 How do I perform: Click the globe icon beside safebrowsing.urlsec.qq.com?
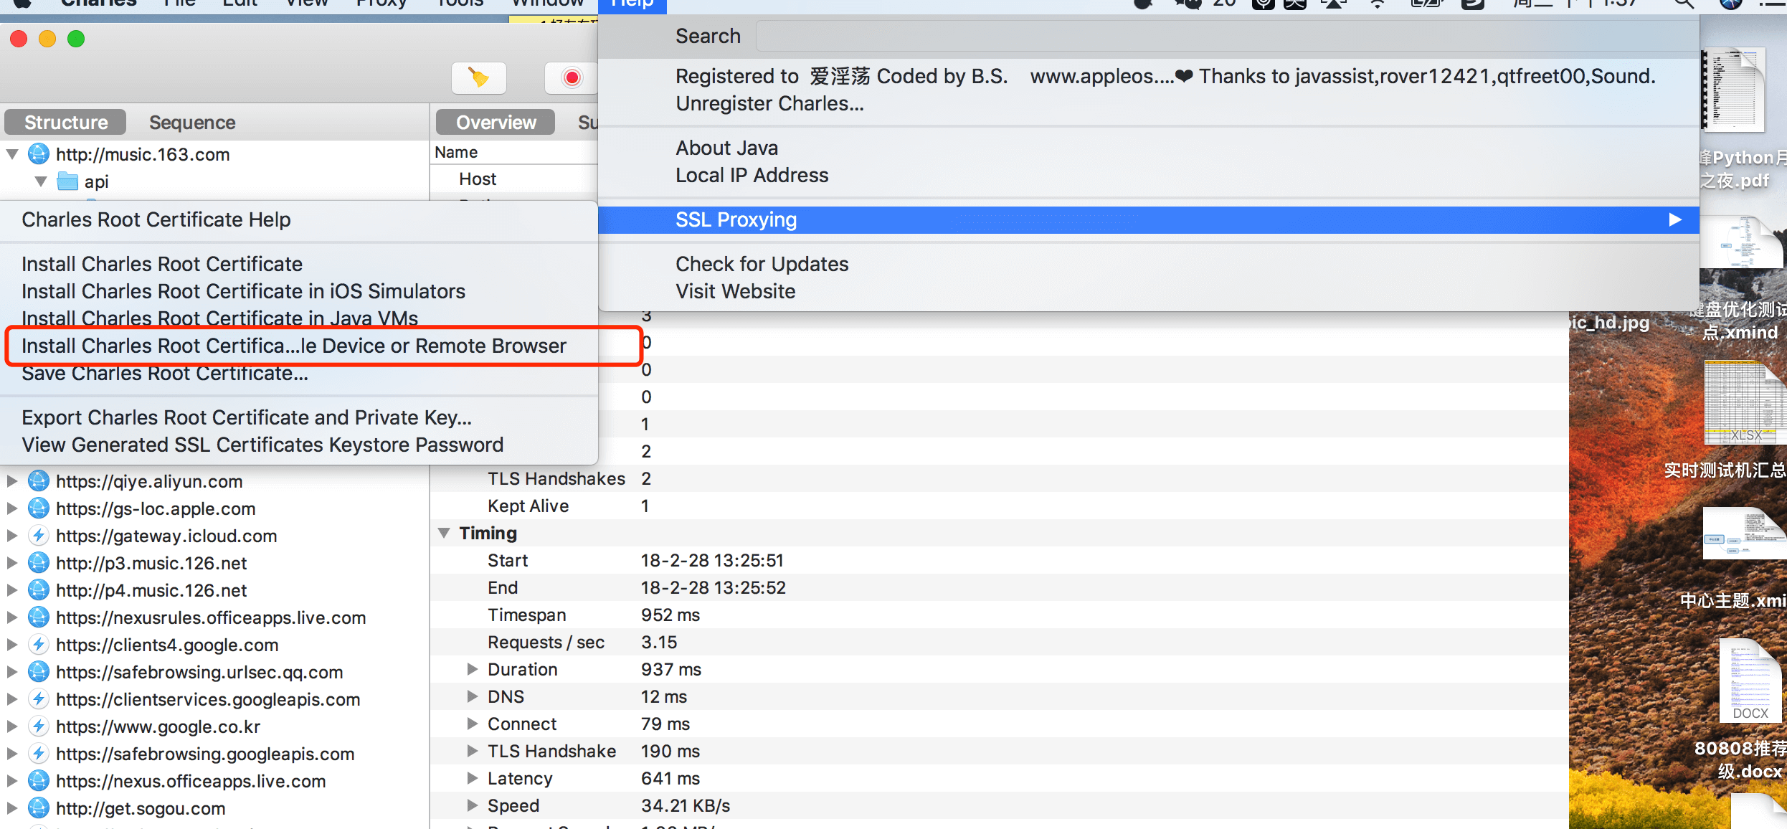(x=38, y=672)
